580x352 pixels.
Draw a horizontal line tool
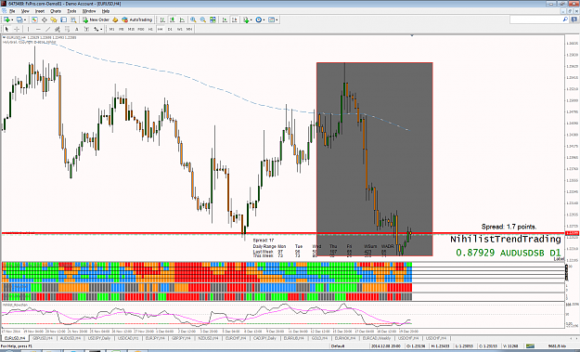[x=38, y=29]
